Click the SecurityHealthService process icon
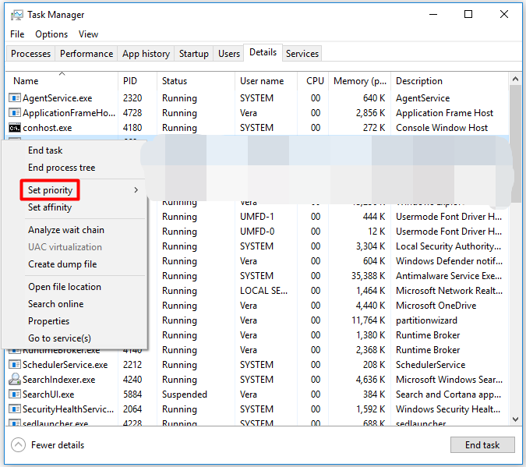This screenshot has height=467, width=526. pos(15,409)
